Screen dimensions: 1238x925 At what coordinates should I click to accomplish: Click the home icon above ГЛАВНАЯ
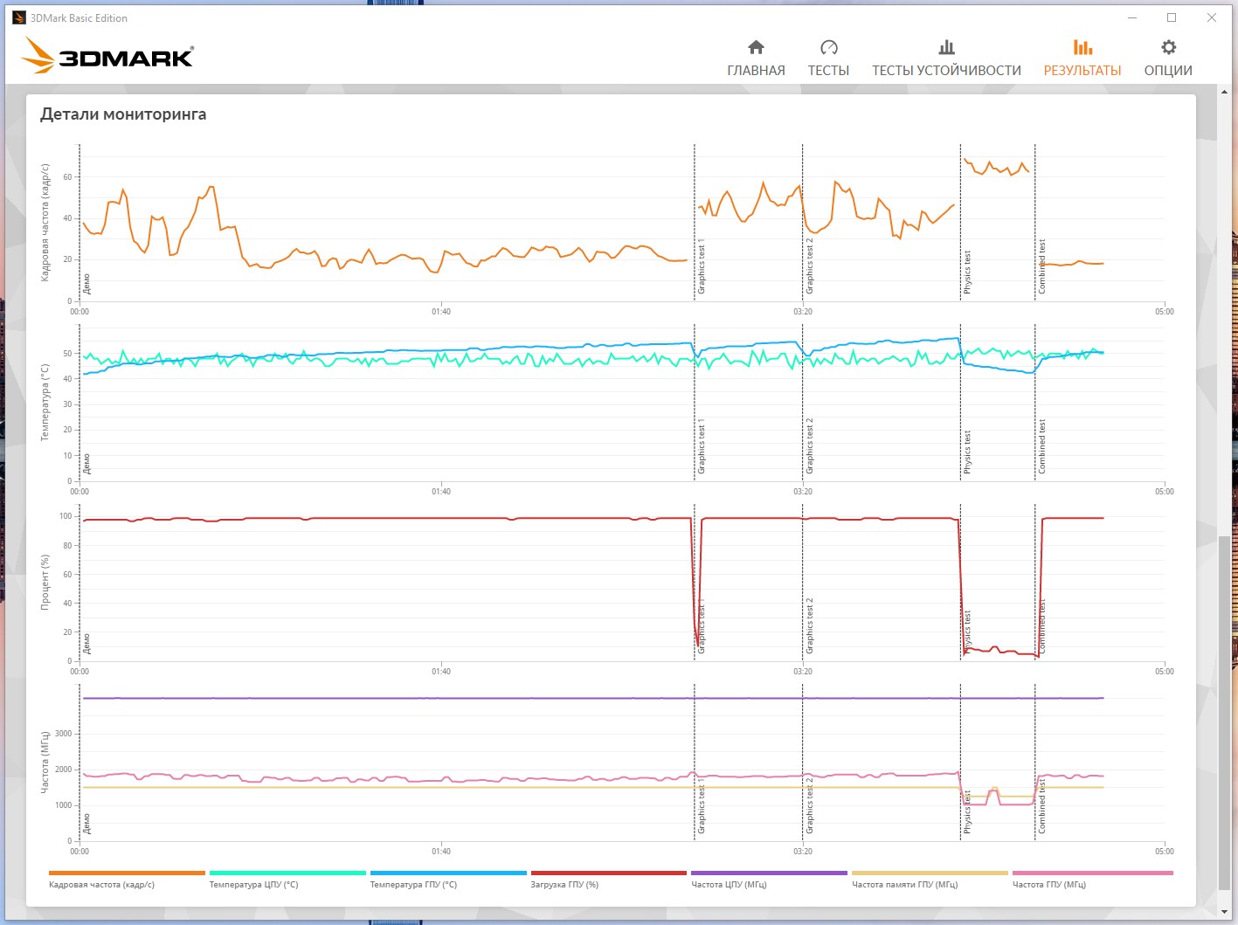[756, 47]
